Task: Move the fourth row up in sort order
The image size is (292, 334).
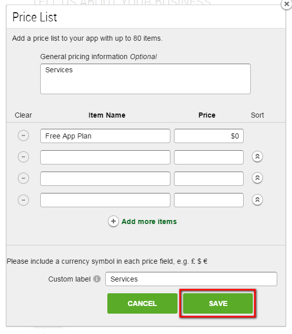Action: click(257, 200)
